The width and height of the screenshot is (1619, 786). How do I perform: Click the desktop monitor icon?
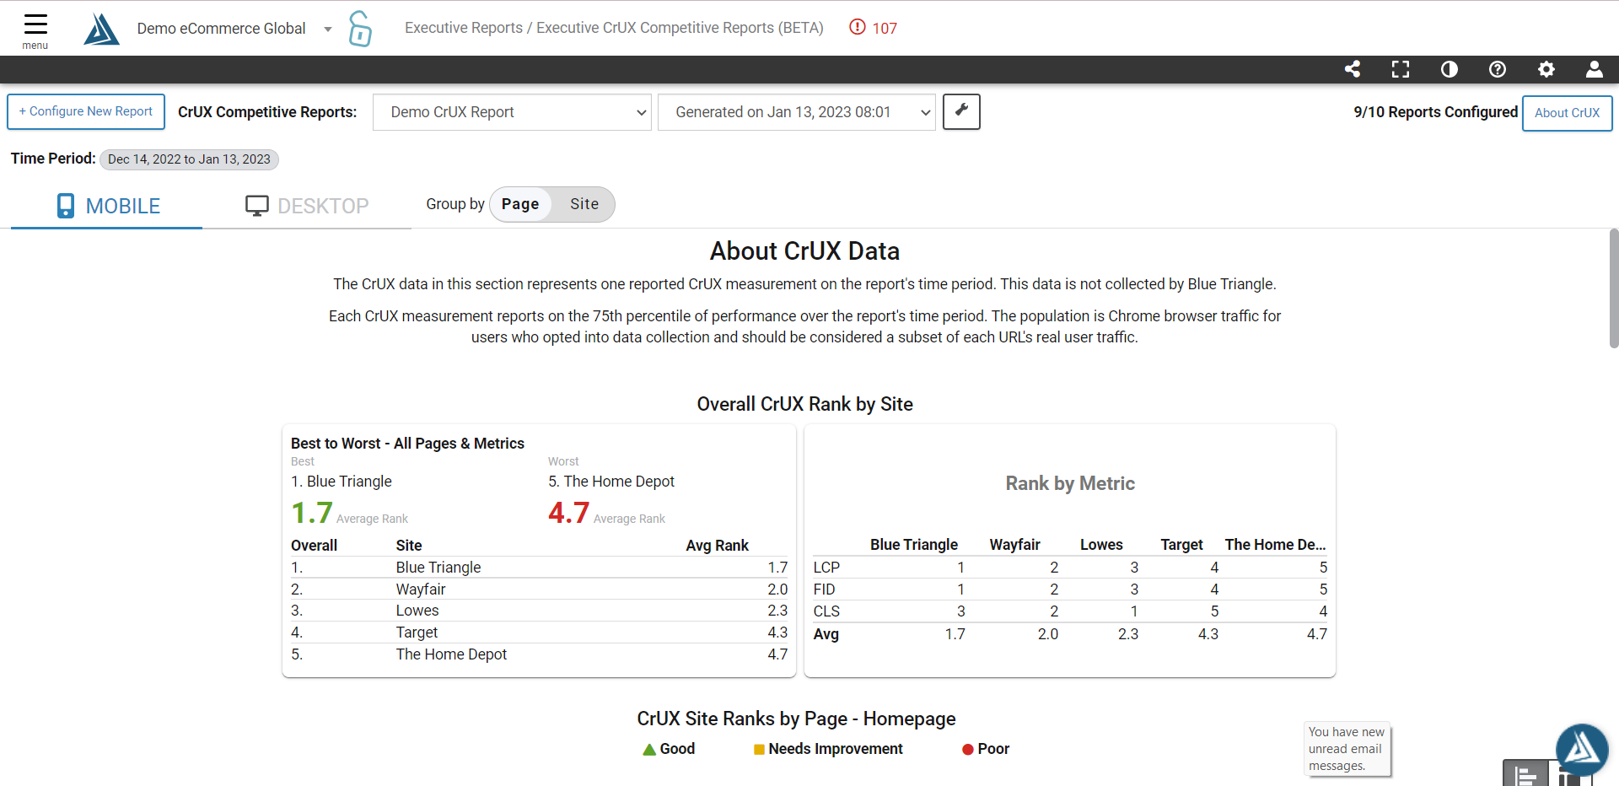point(257,206)
